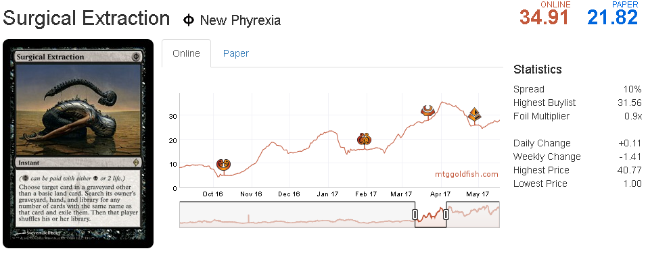
Task: Click the set symbol marker near Oct 16
Action: (224, 165)
